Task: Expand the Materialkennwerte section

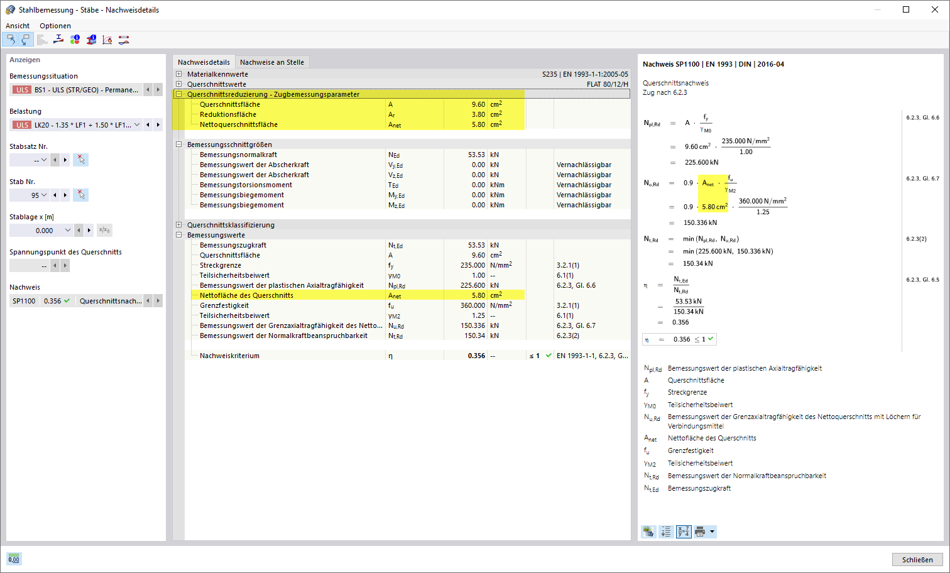Action: pyautogui.click(x=179, y=74)
